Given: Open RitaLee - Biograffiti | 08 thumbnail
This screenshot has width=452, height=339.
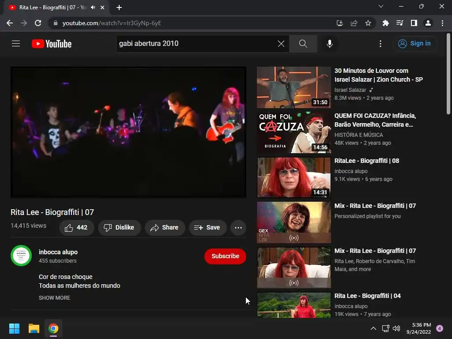Looking at the screenshot, I should (x=294, y=177).
